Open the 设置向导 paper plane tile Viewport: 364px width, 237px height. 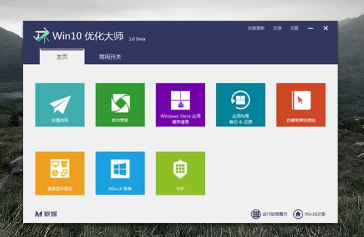click(60, 105)
